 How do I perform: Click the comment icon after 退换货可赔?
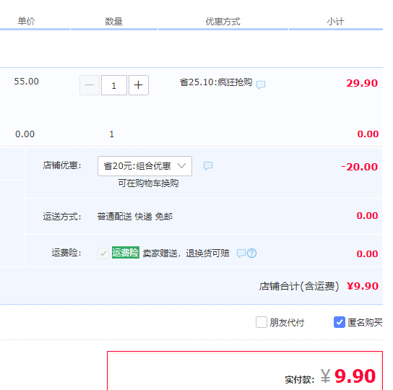(241, 253)
